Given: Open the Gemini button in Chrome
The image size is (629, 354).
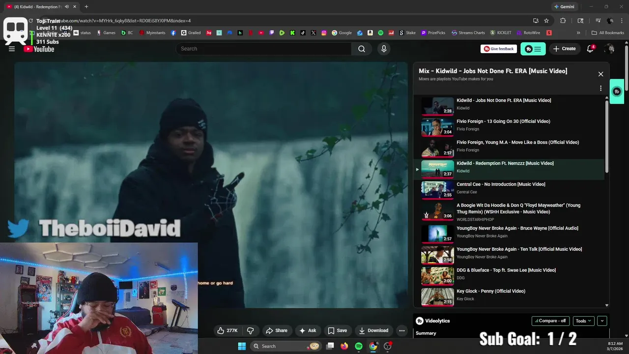Looking at the screenshot, I should coord(565,7).
